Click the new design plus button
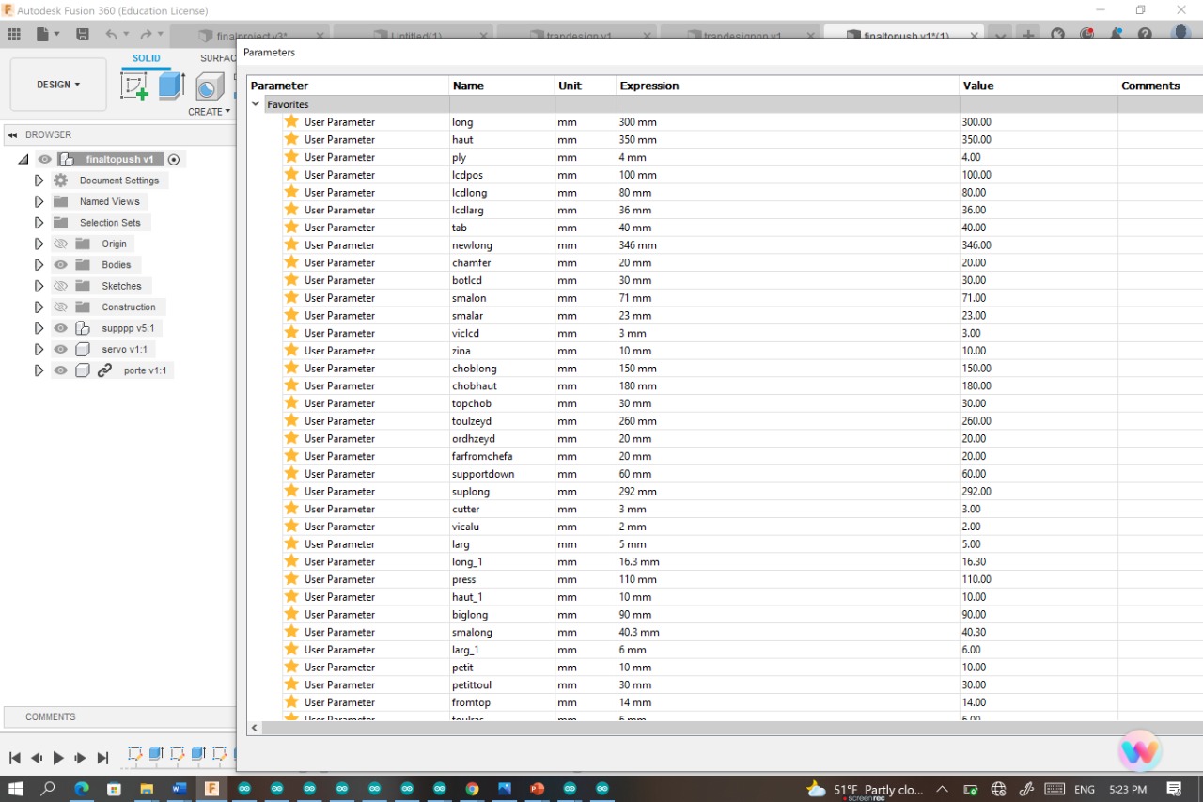The height and width of the screenshot is (802, 1203). tap(1028, 35)
